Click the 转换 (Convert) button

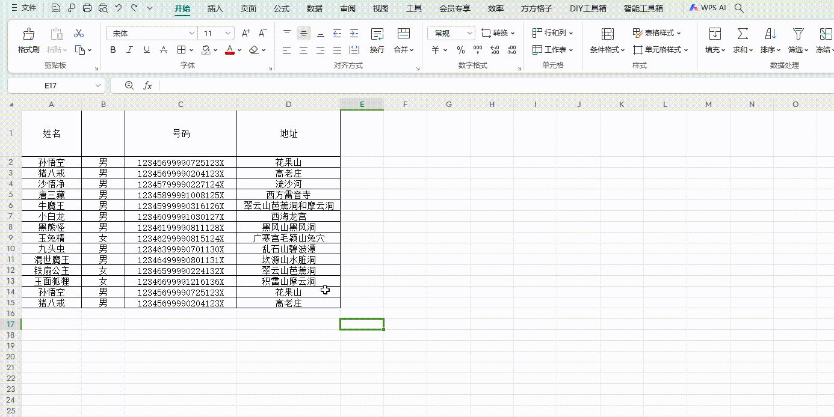pos(498,33)
